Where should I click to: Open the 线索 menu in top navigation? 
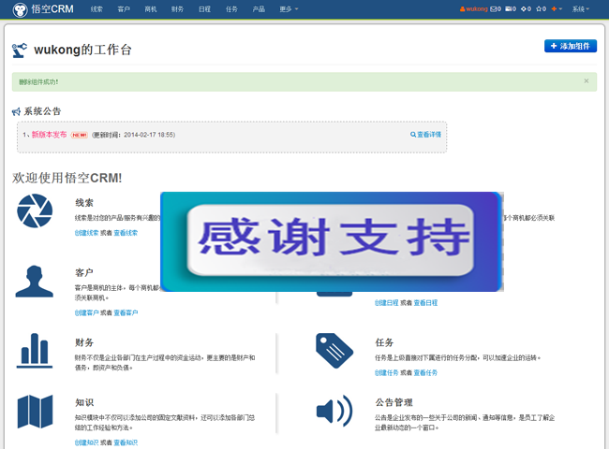97,9
